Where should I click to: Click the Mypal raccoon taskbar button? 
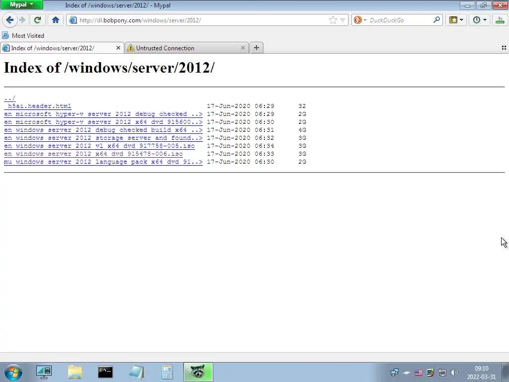pyautogui.click(x=198, y=372)
